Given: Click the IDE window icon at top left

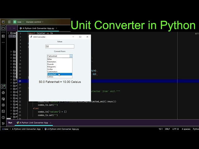Looking at the screenshot, I should pos(3,22).
